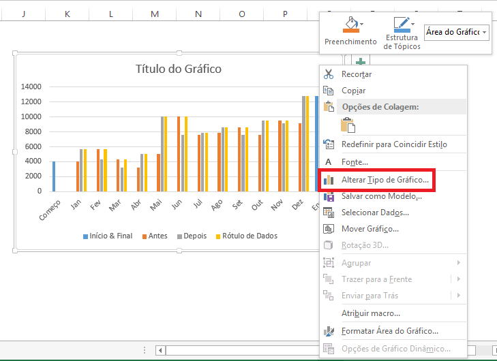
Task: Click the blue Começo bar in the chart
Action: [x=54, y=176]
